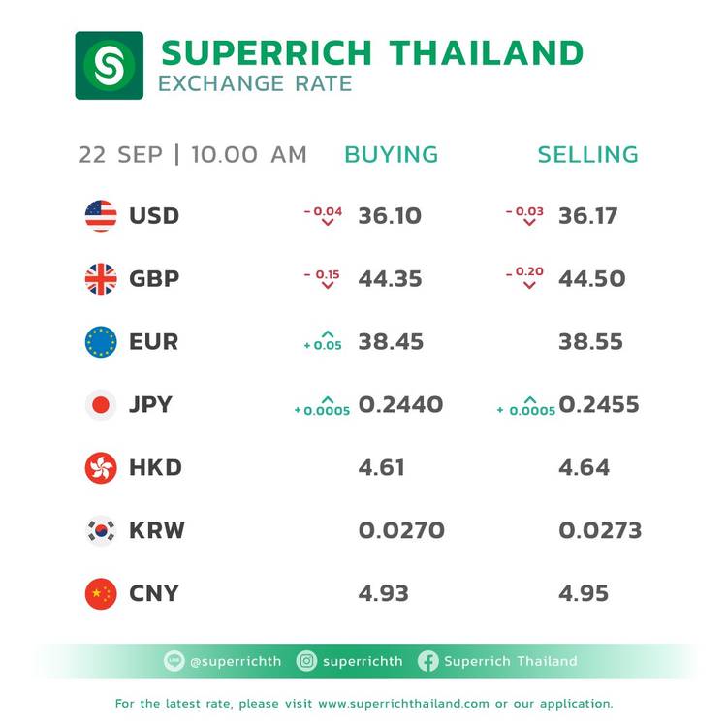Click the USD buying down arrow indicator
Viewport: 727px width, 727px height.
click(x=327, y=223)
